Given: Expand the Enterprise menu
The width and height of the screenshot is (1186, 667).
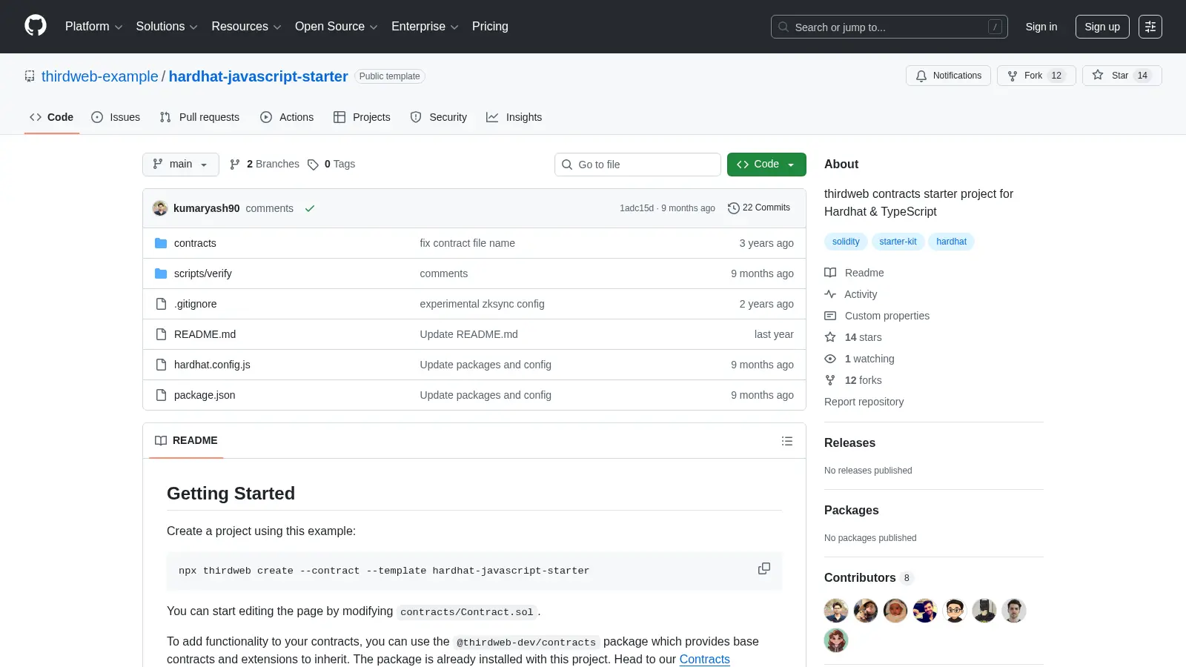Looking at the screenshot, I should pyautogui.click(x=425, y=27).
